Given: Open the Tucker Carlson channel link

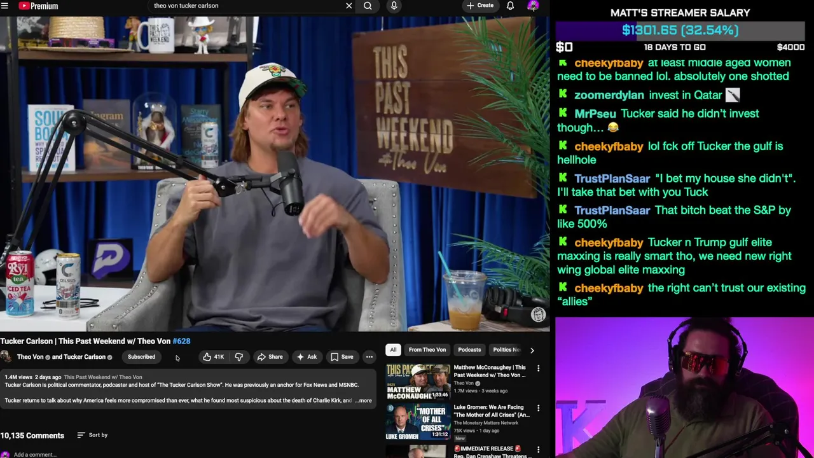Looking at the screenshot, I should [x=84, y=357].
